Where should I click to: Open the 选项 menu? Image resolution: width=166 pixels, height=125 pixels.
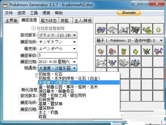(x=21, y=13)
